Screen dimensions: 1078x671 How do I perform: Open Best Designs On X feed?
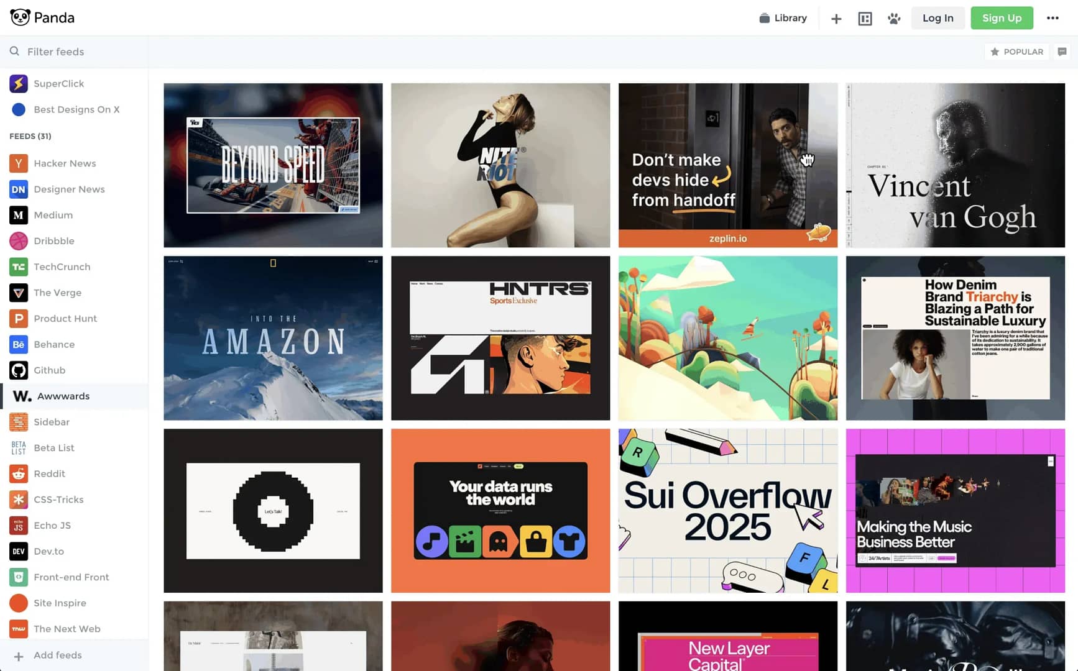(75, 109)
